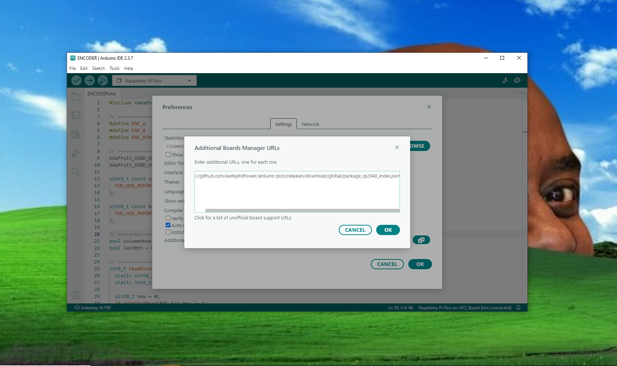
Task: Start debugging with the Debug icon
Action: tap(103, 80)
